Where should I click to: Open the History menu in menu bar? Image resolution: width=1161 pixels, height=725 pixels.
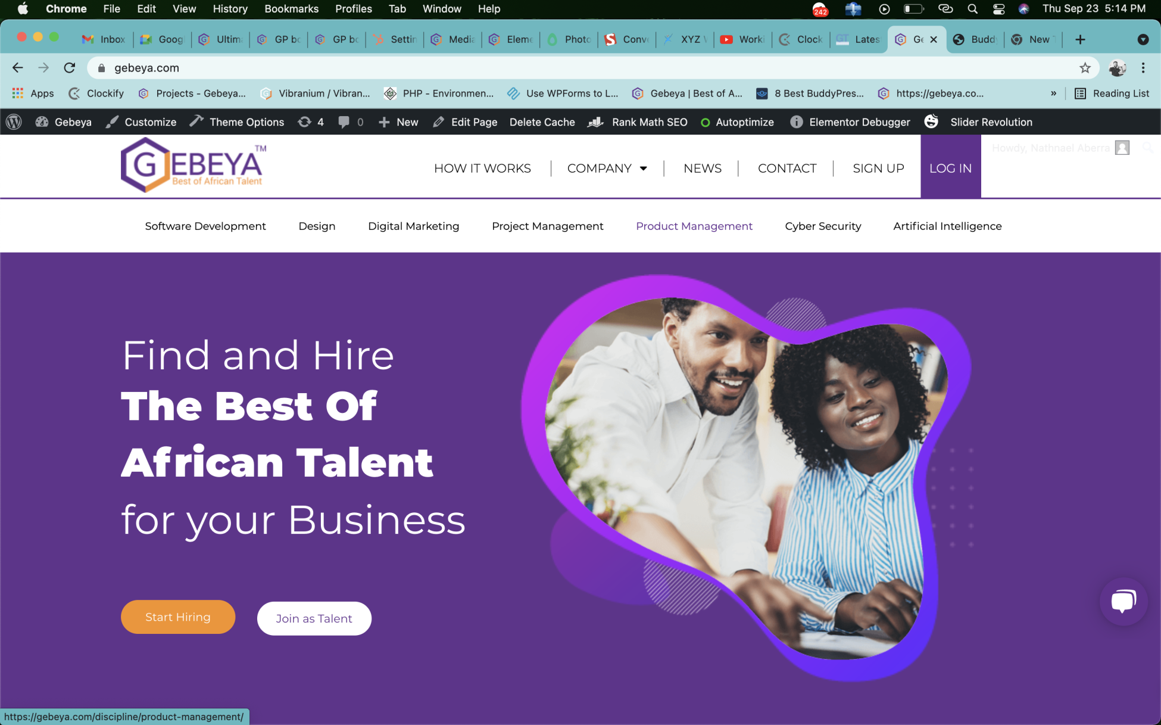[230, 9]
